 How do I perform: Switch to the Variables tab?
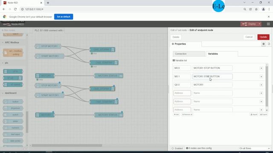click(x=222, y=54)
